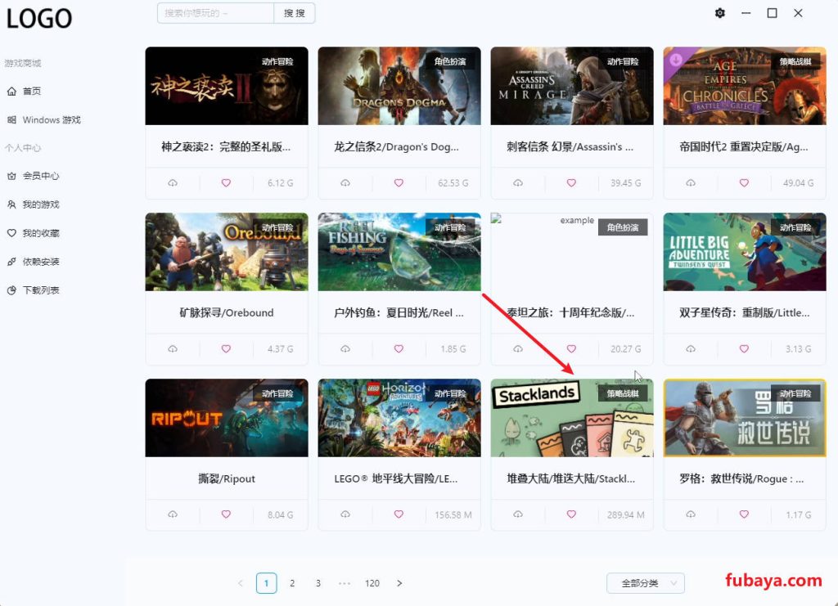
Task: Open the Little Big Adventure cover thumbnail
Action: (x=745, y=252)
